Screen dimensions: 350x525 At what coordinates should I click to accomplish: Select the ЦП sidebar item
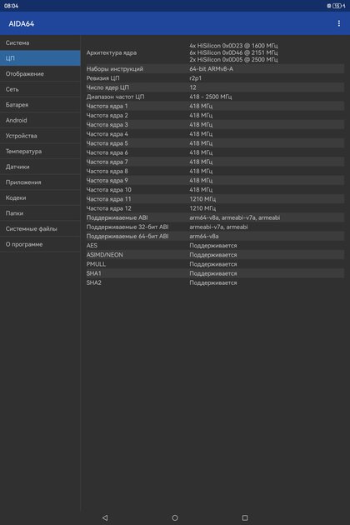[40, 58]
